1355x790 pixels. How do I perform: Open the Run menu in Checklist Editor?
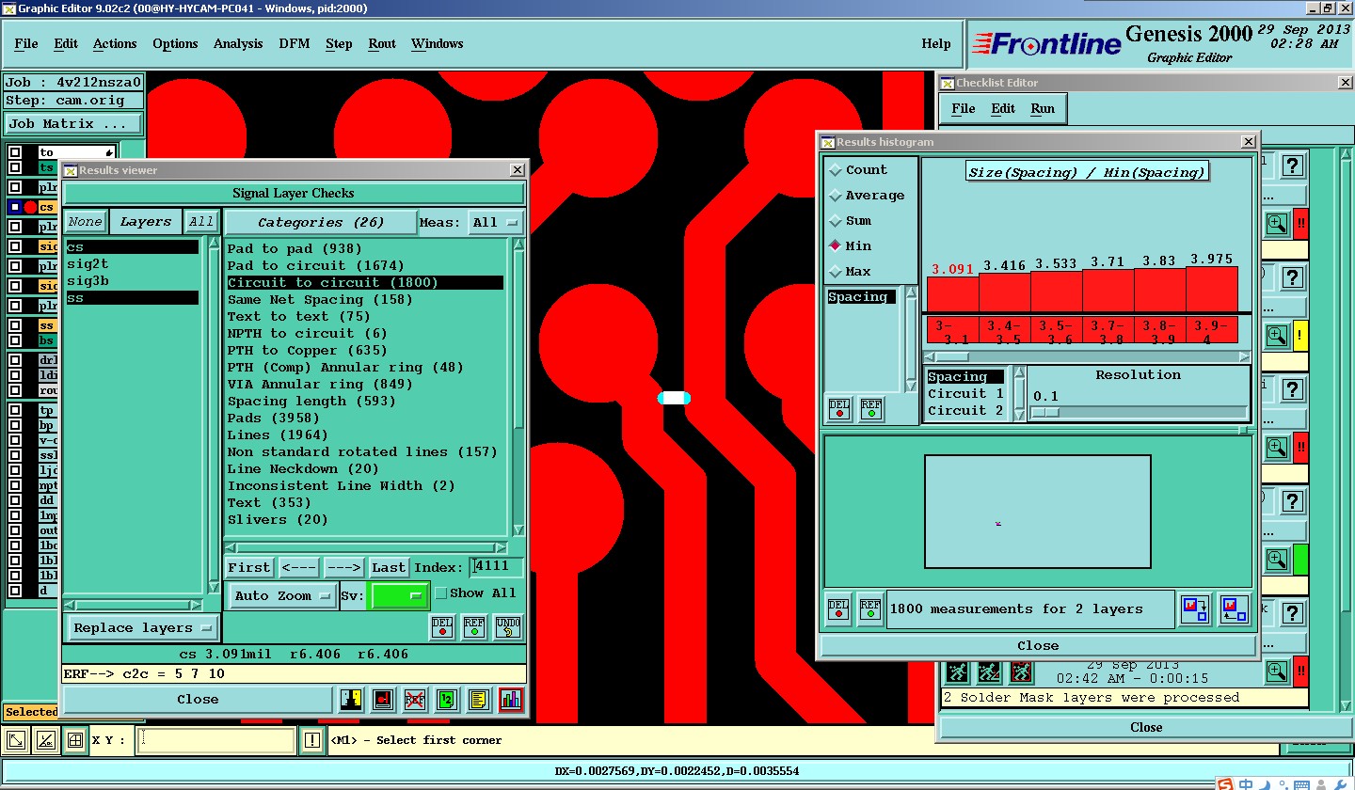coord(1043,108)
